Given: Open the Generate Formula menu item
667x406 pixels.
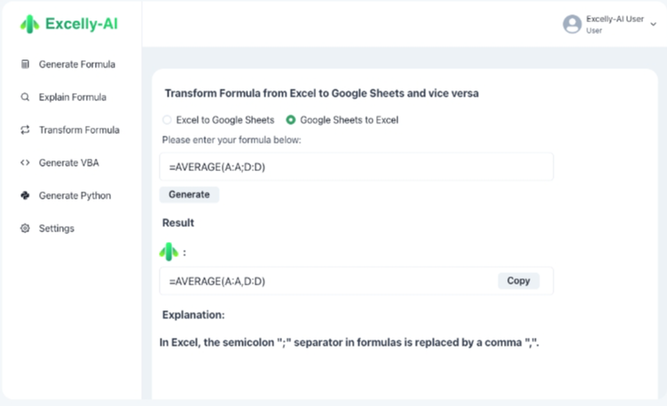Looking at the screenshot, I should 76,64.
